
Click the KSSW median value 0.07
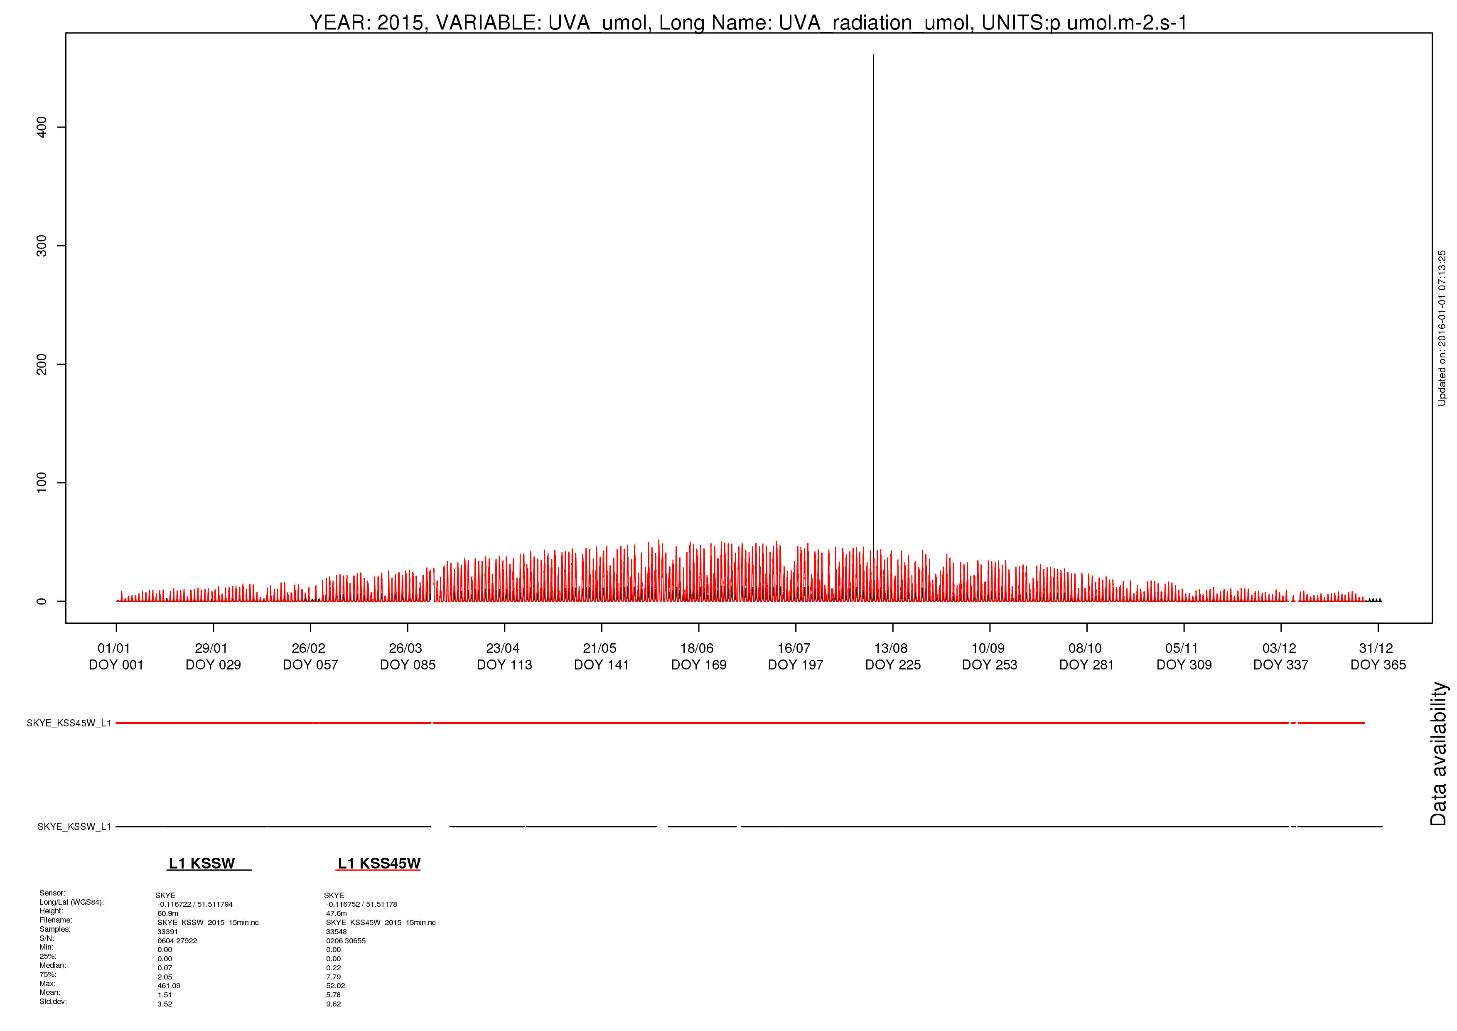[x=165, y=968]
